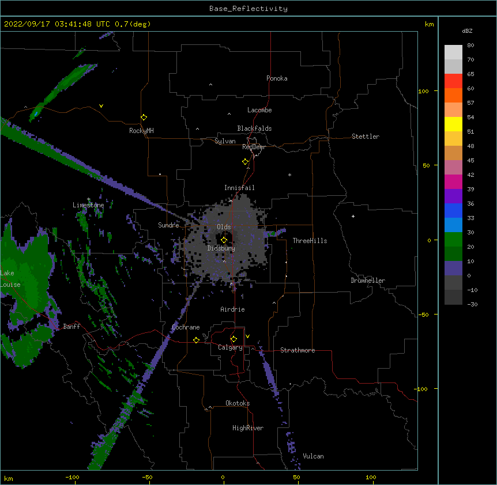This screenshot has height=485, width=497.
Task: Click the 80 value on the dBZ legend
Action: 470,46
